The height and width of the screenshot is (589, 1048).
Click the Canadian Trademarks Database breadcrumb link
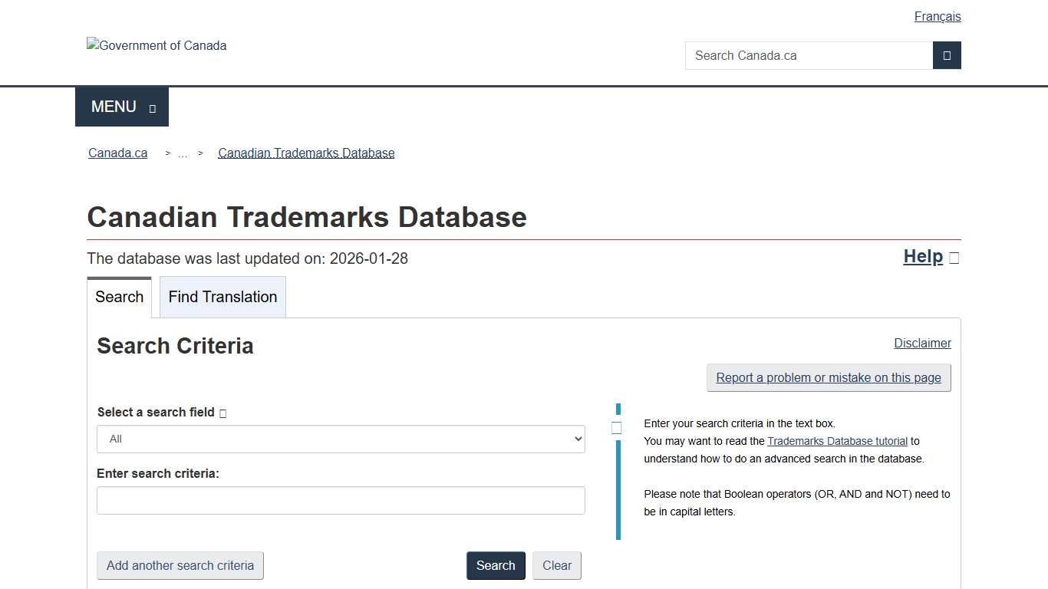(305, 153)
